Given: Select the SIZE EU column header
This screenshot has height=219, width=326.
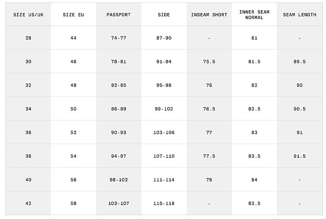Looking at the screenshot, I should (x=73, y=15).
